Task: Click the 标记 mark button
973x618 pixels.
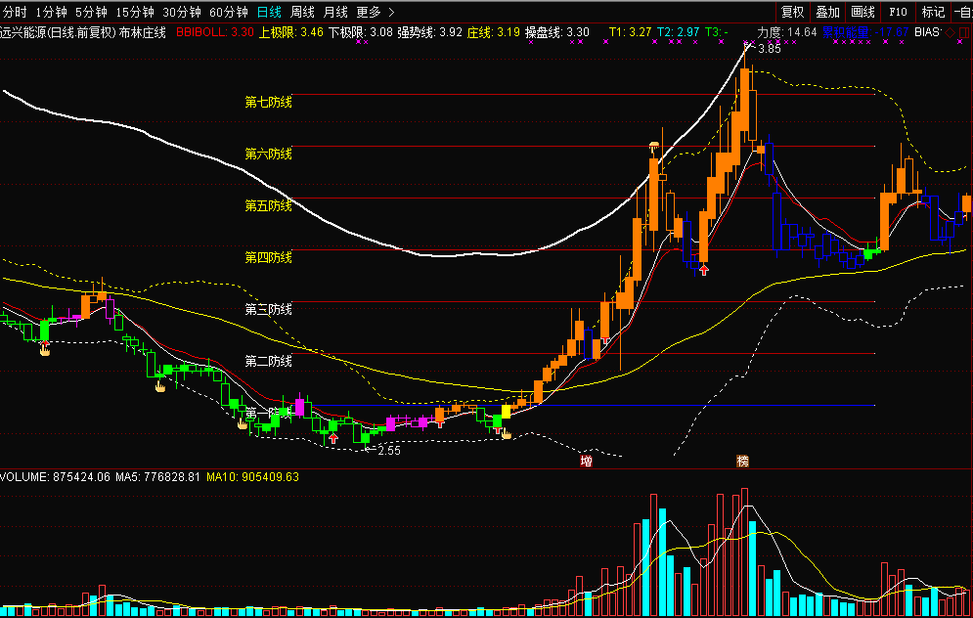Action: point(933,12)
